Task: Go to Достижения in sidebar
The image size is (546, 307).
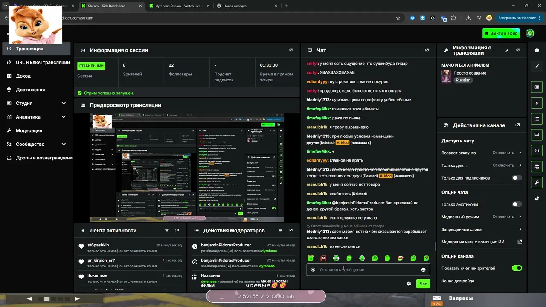Action: 36,90
